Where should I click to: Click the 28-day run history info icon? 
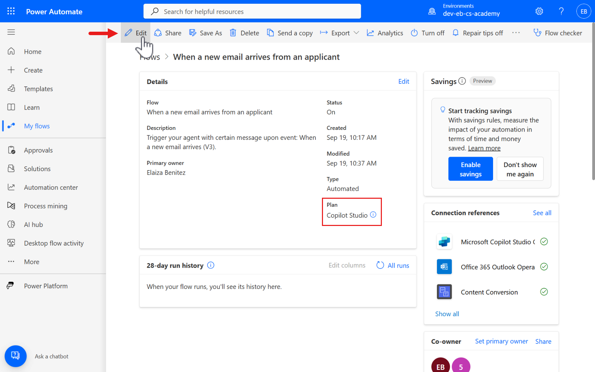coord(211,265)
